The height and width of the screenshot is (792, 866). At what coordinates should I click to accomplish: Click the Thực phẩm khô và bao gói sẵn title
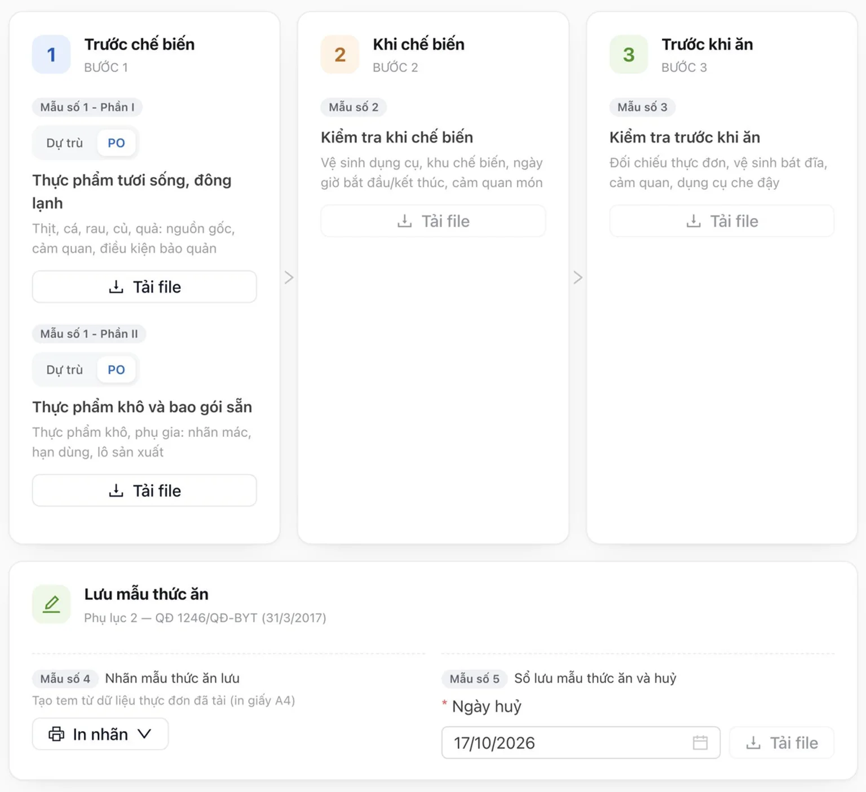point(142,407)
